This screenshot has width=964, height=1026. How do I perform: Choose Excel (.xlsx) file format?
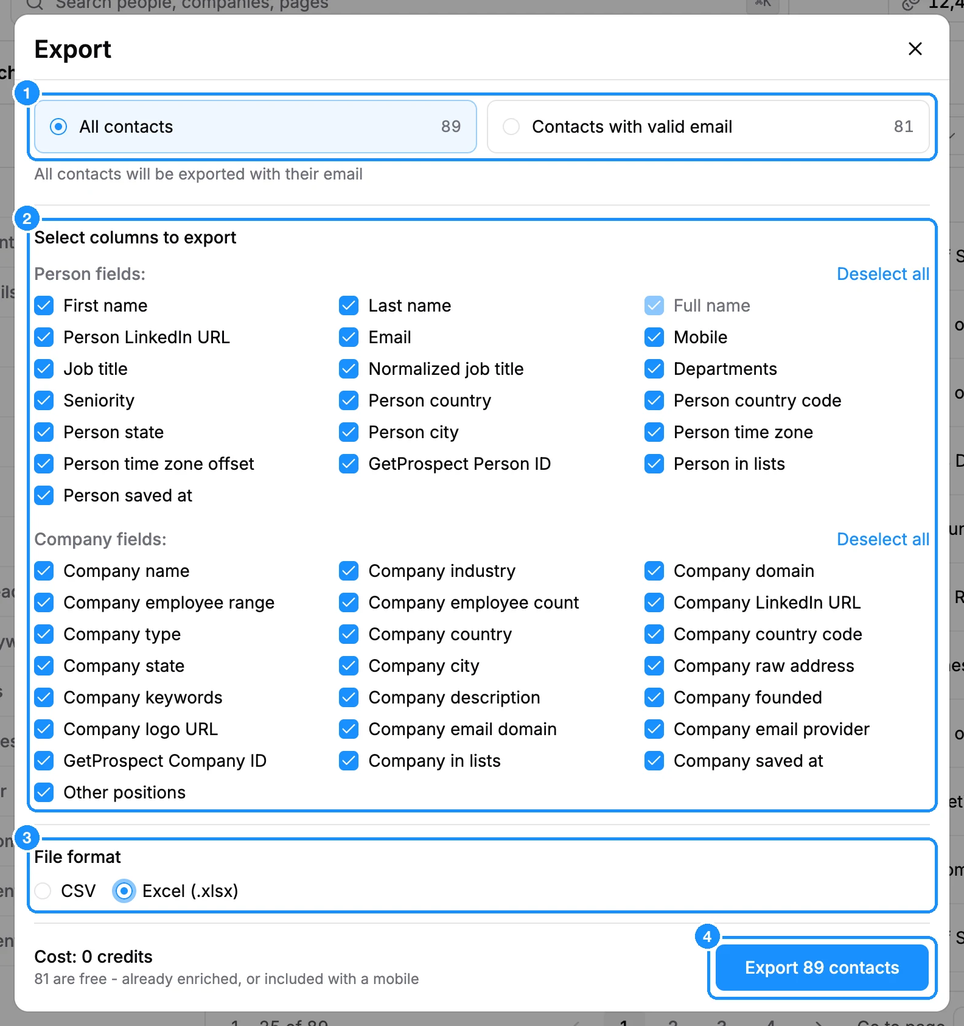point(124,891)
